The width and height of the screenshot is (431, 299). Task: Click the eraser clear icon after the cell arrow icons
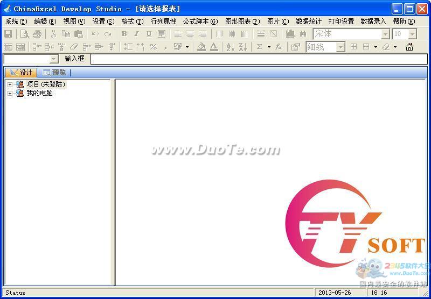(74, 47)
